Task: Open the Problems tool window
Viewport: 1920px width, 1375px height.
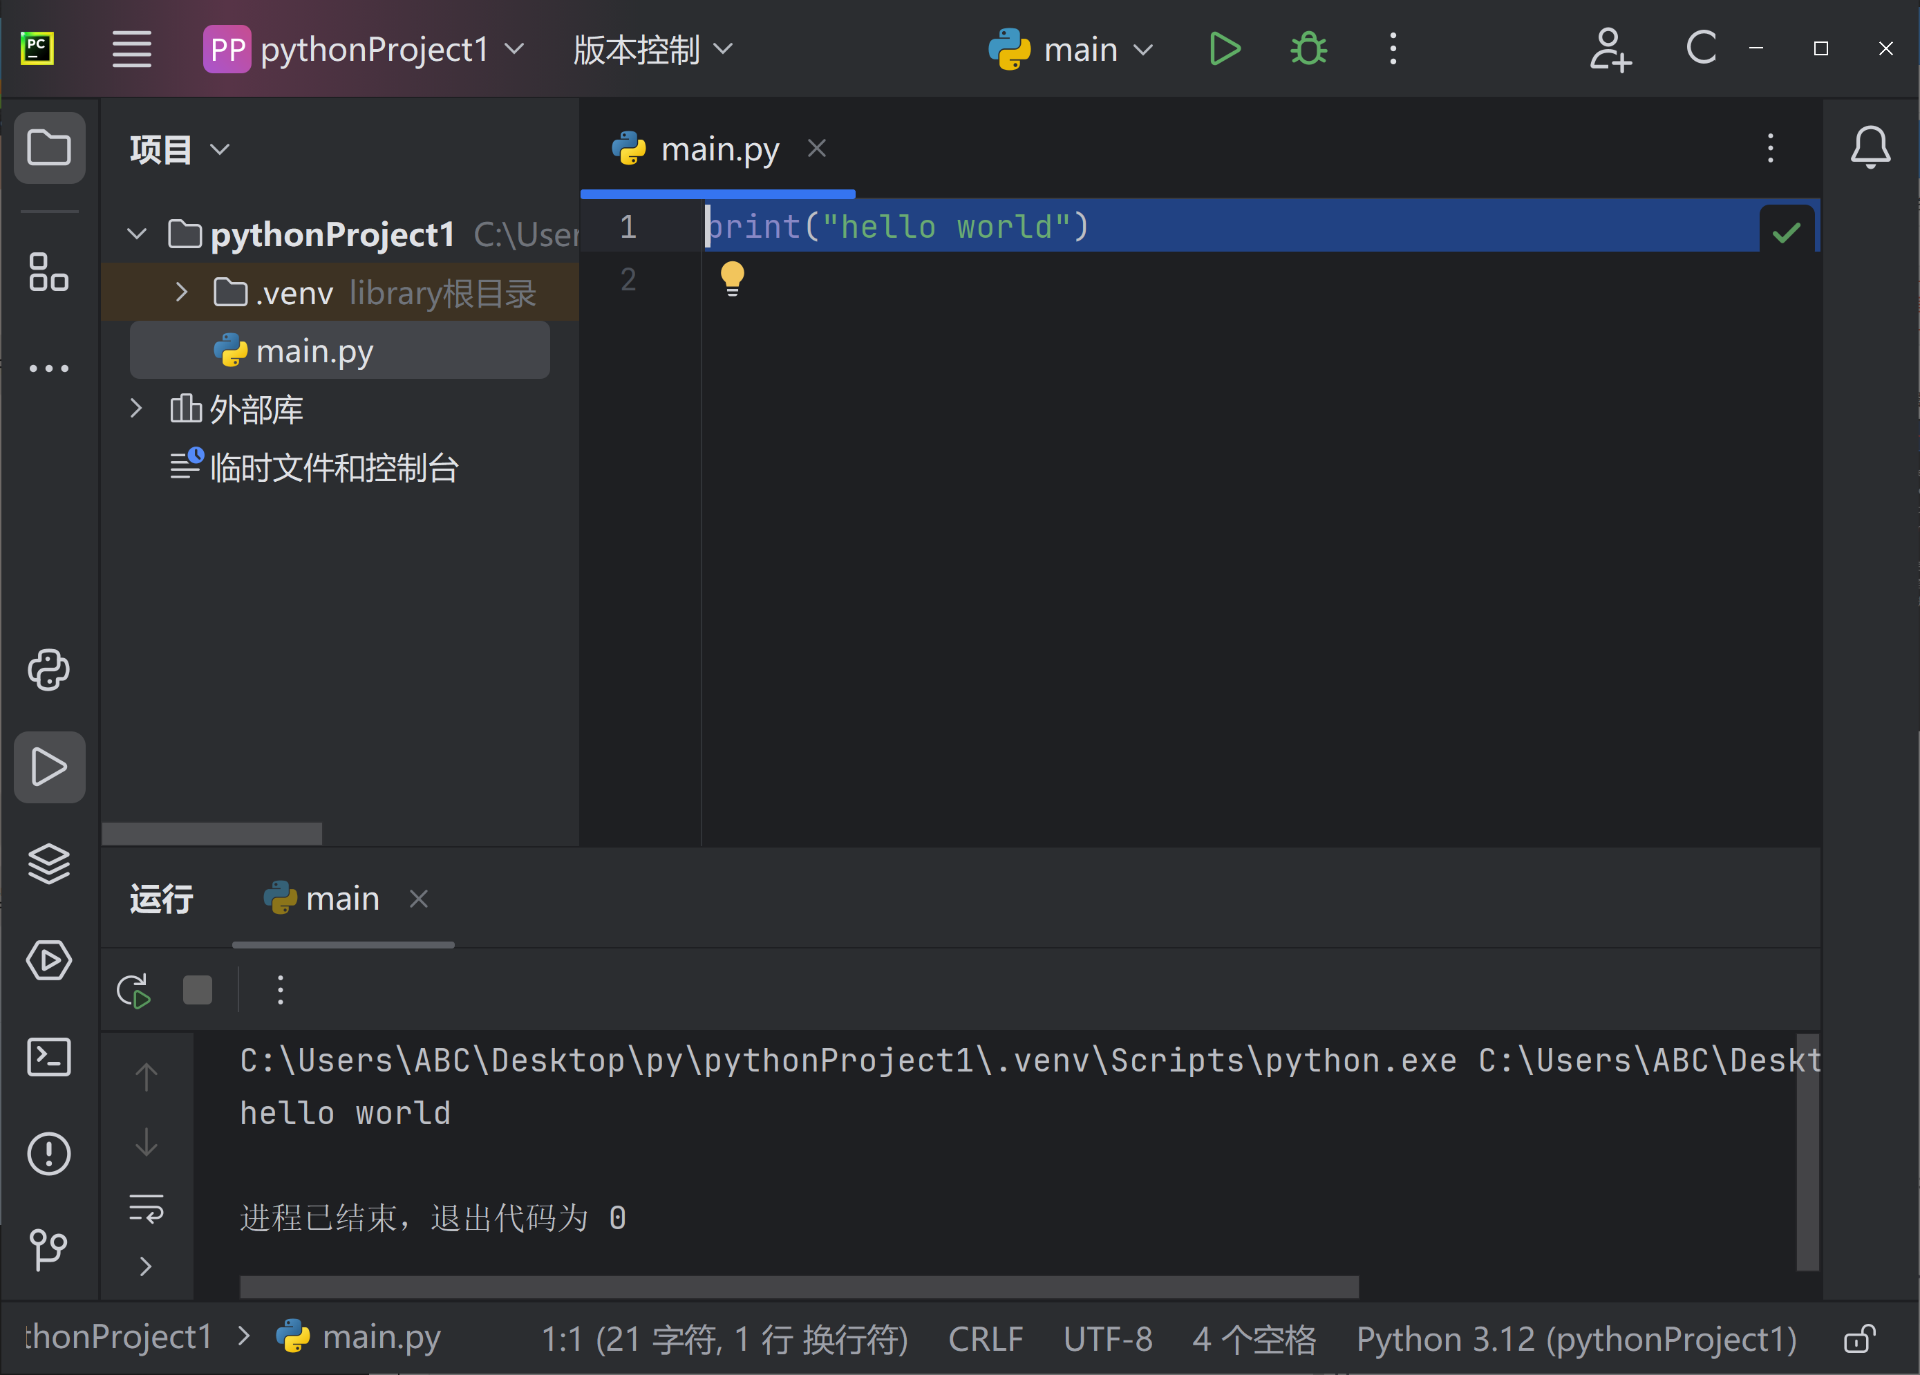Action: pos(49,1153)
